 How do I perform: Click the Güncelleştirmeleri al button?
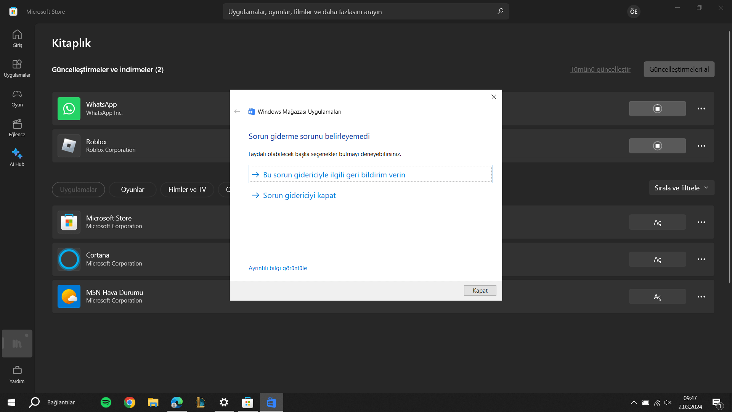[x=679, y=69]
